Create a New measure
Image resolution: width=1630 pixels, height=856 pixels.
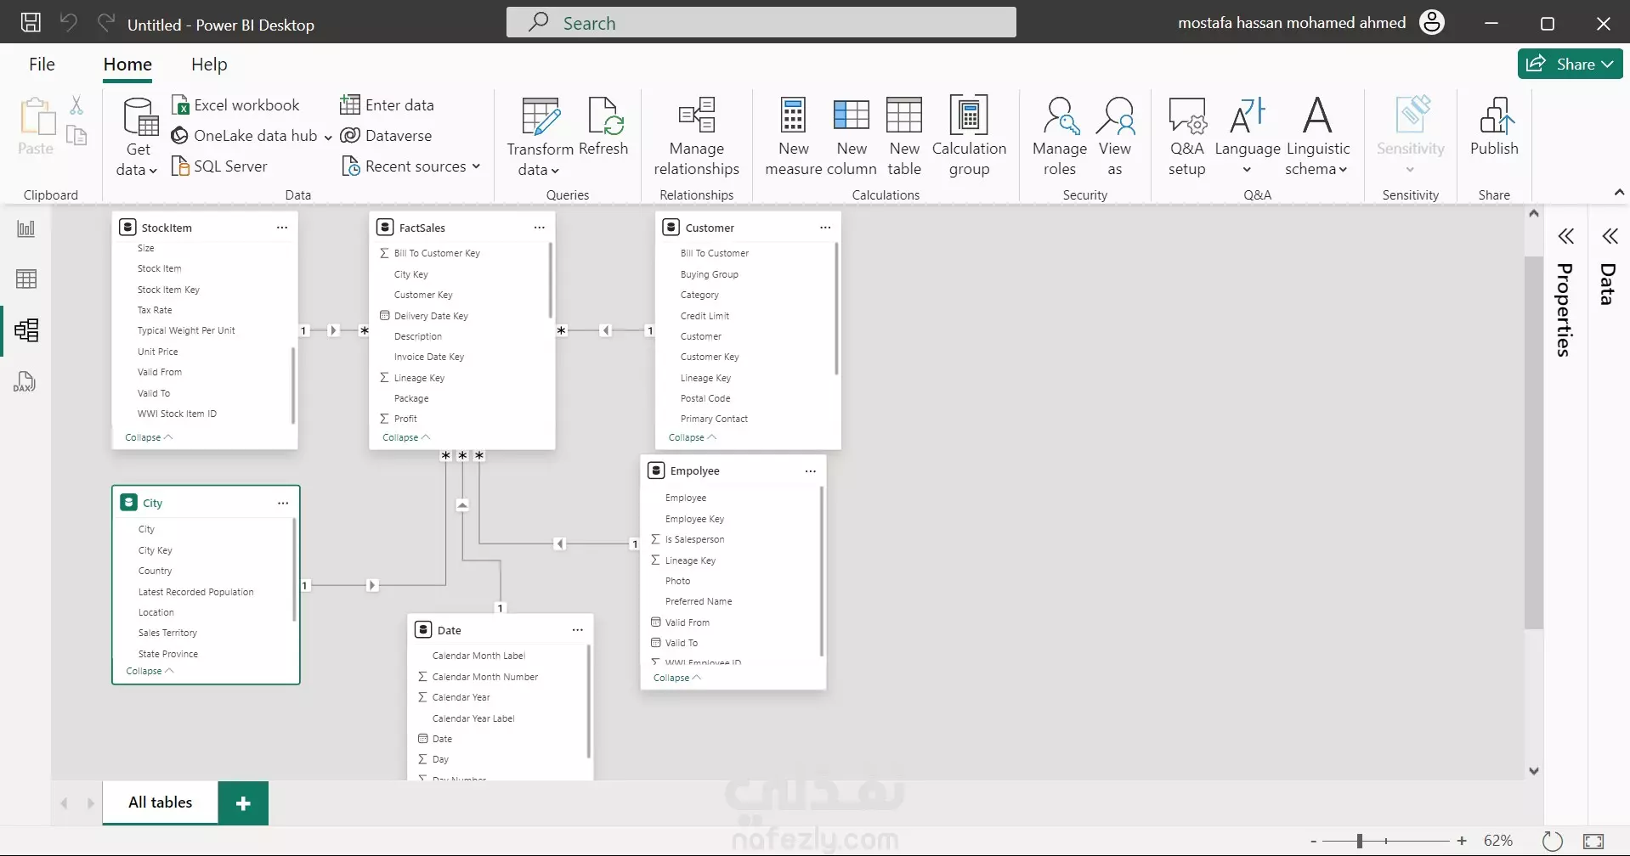tap(793, 137)
